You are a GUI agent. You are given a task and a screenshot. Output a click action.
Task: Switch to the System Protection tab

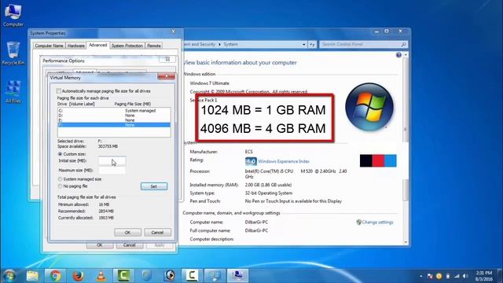point(127,46)
